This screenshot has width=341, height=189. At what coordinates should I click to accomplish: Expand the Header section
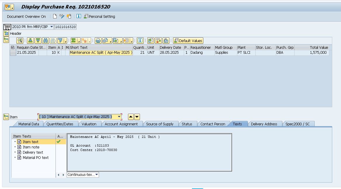click(6, 34)
